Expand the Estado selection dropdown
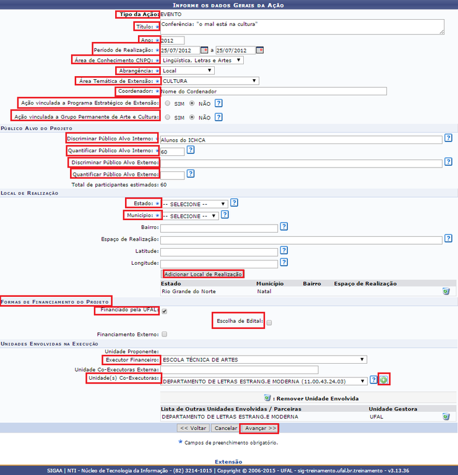458x475 pixels. [194, 203]
